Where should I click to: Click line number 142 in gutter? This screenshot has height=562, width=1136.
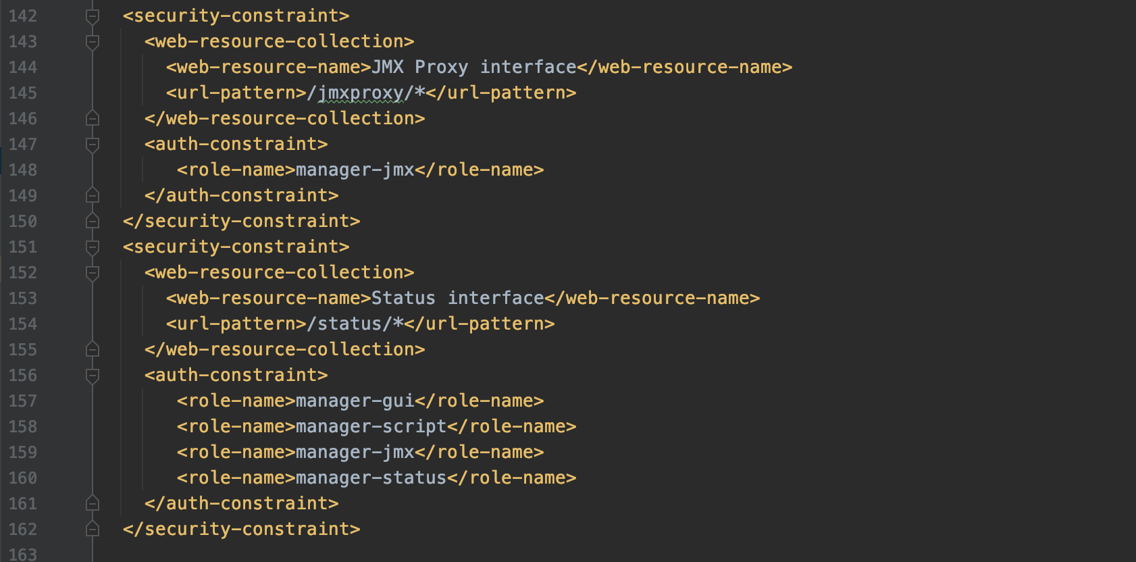(23, 16)
